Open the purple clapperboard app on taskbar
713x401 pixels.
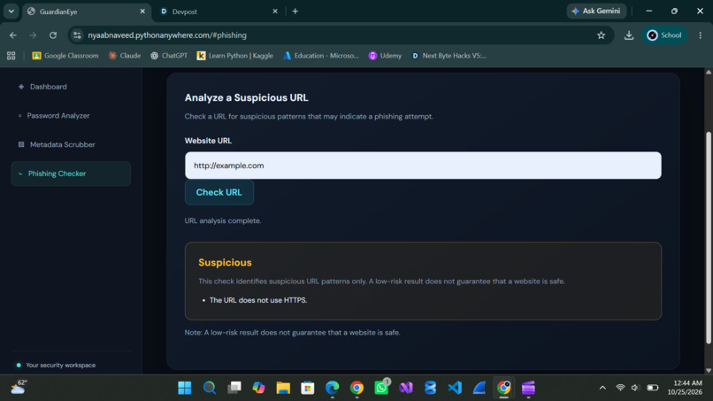click(x=528, y=388)
